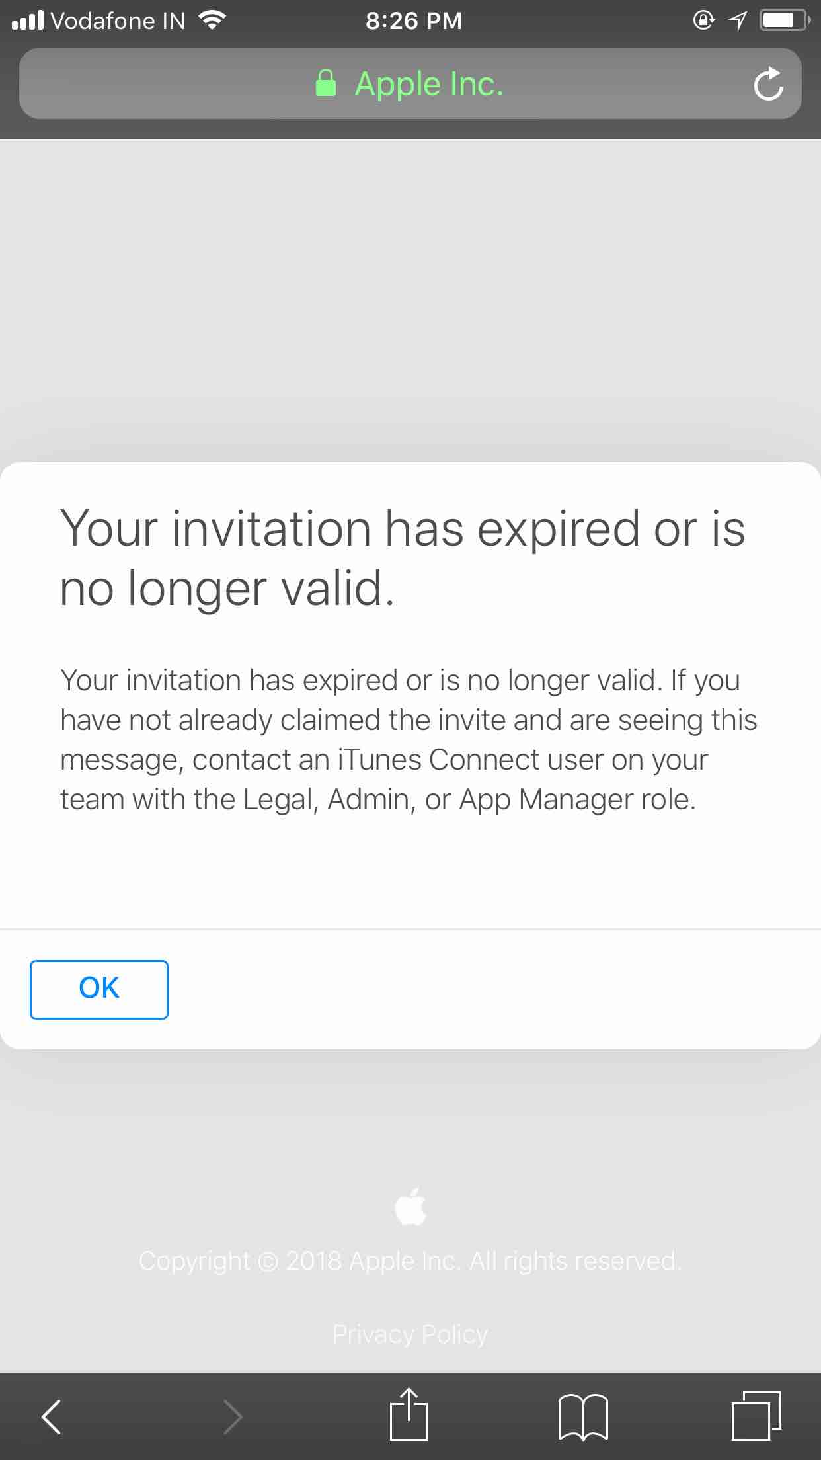Go back using the back arrow

pyautogui.click(x=52, y=1416)
